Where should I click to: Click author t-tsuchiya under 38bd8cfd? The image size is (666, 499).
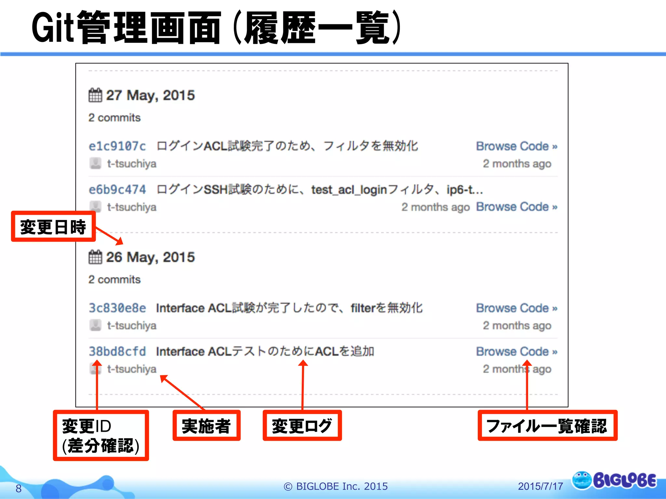[132, 369]
